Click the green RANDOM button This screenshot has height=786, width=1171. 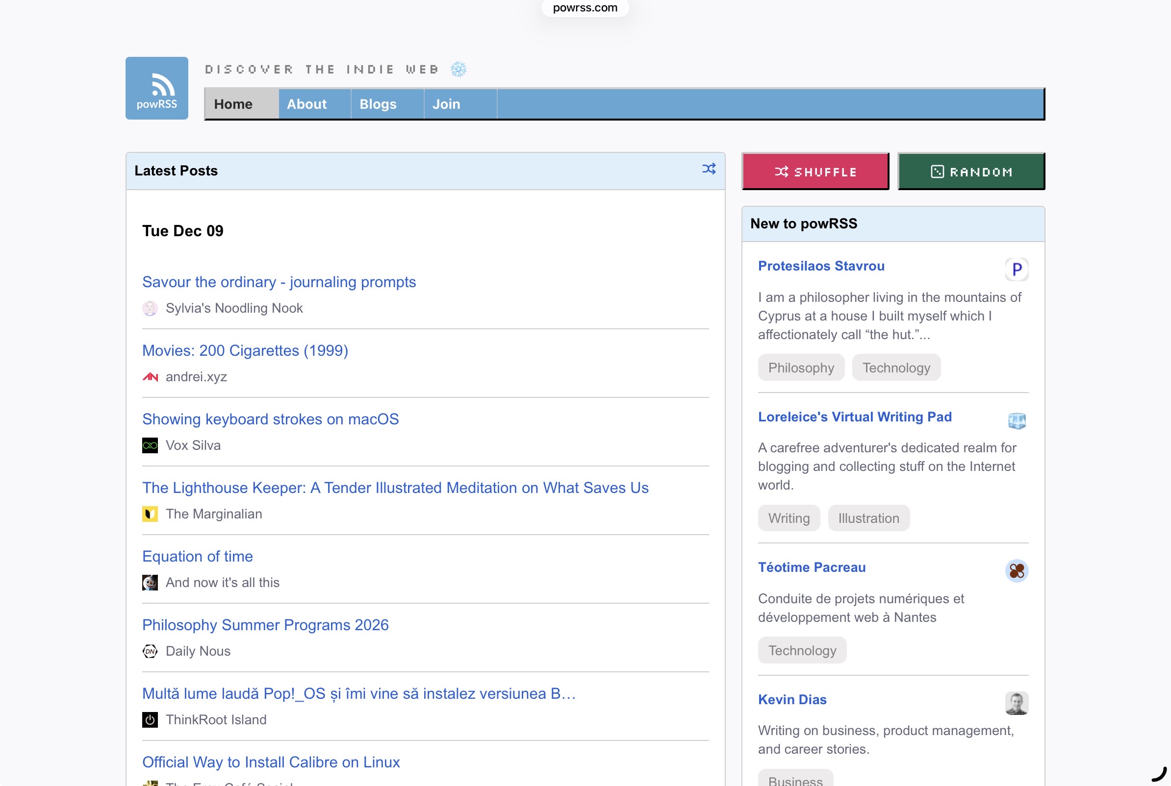(x=971, y=172)
